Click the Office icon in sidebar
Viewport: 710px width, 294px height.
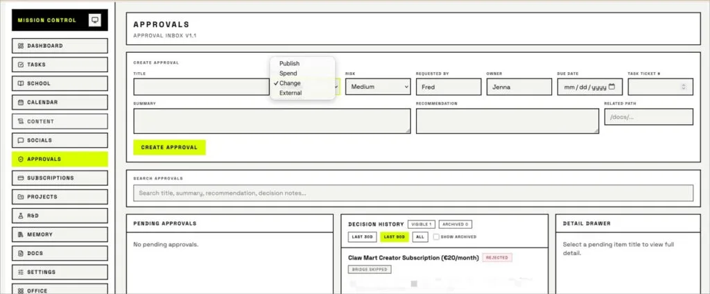click(20, 291)
